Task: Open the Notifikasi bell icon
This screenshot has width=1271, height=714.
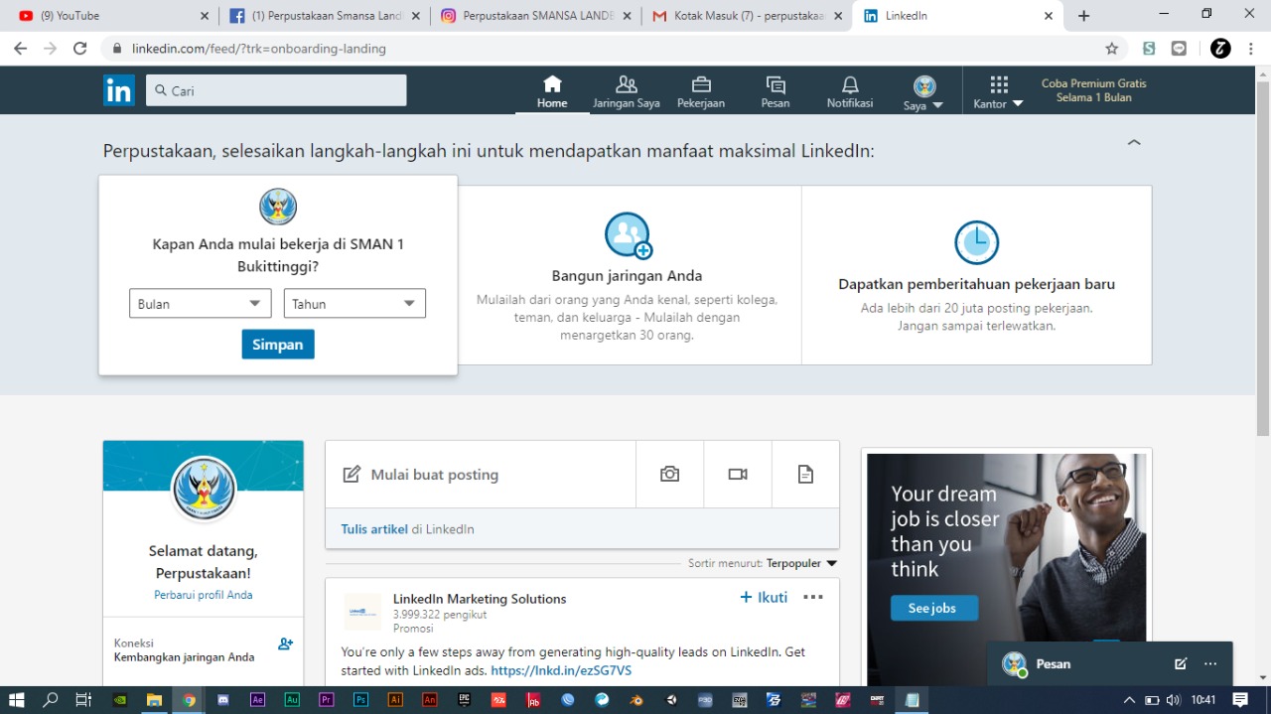Action: pyautogui.click(x=850, y=85)
